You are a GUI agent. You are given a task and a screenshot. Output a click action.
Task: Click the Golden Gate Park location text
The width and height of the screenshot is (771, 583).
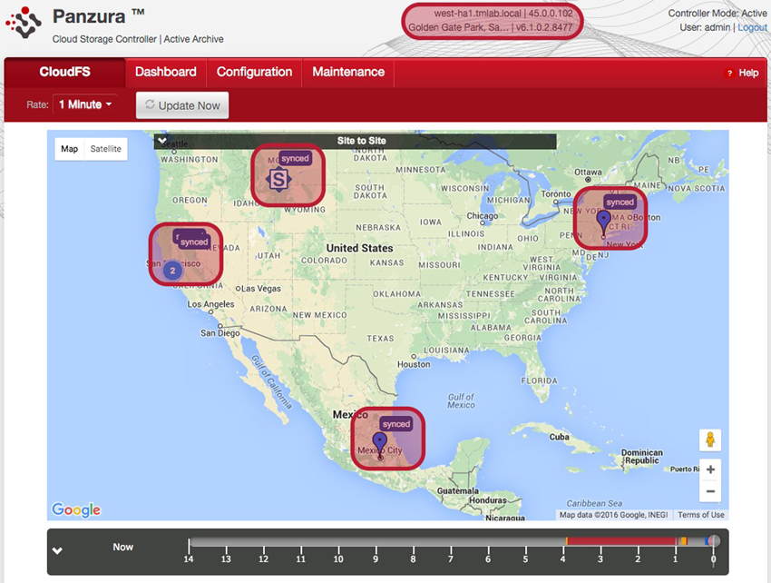click(458, 27)
